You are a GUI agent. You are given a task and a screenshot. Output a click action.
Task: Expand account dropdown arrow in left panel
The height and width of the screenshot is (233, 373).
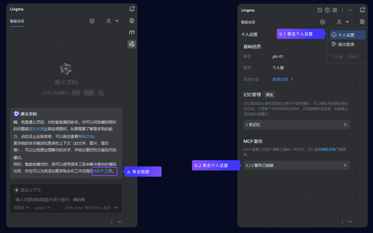coord(117,21)
